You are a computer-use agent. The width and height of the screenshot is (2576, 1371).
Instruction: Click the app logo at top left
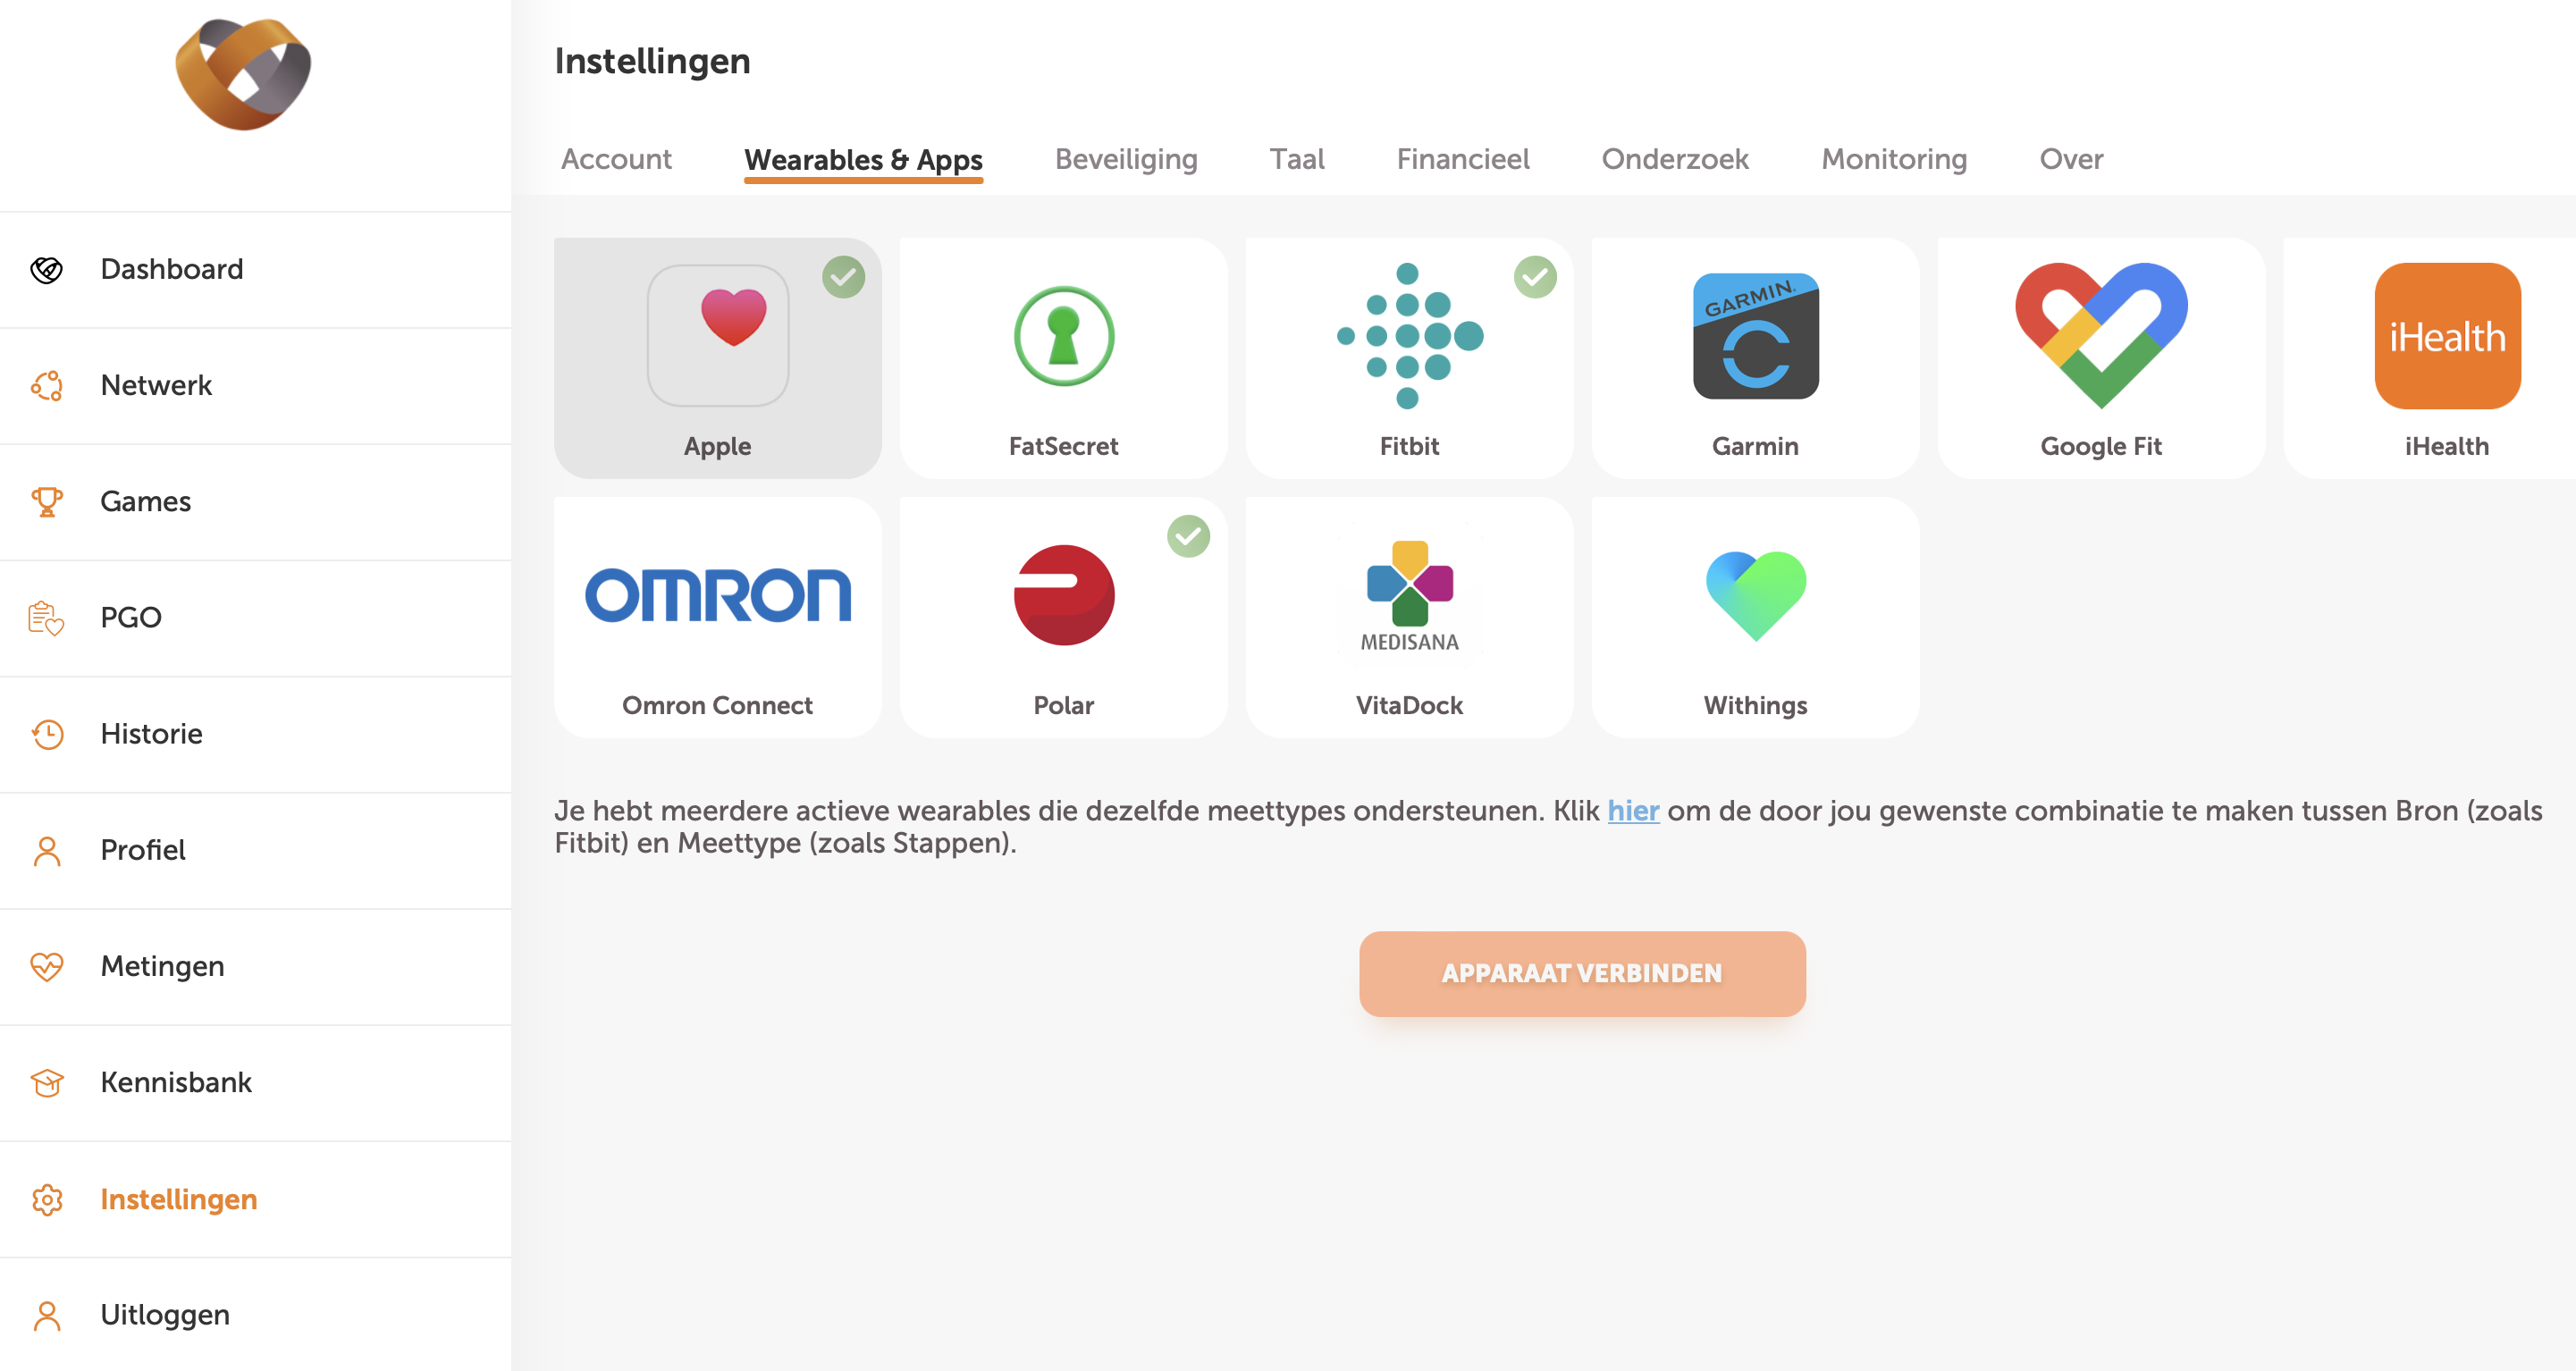coord(243,74)
